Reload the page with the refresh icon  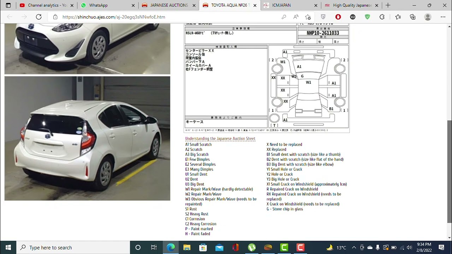click(x=39, y=17)
